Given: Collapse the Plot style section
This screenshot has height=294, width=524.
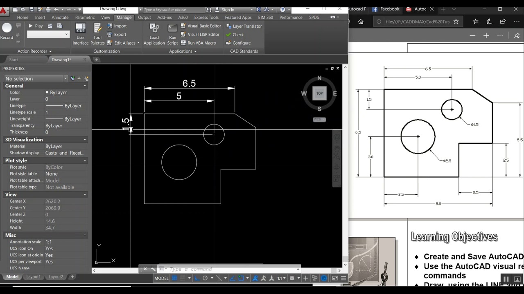Looking at the screenshot, I should point(85,160).
